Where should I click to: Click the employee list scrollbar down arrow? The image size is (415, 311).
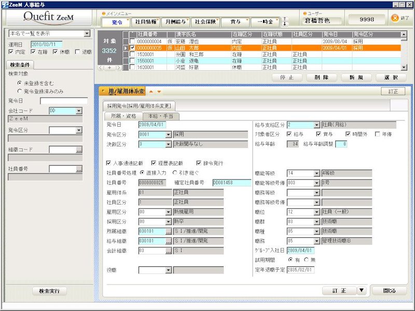404,67
